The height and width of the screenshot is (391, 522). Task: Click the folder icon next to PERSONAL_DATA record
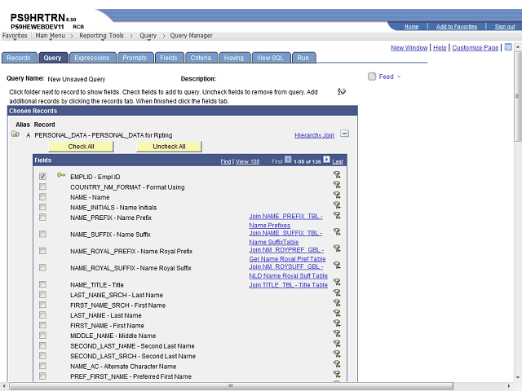[15, 134]
